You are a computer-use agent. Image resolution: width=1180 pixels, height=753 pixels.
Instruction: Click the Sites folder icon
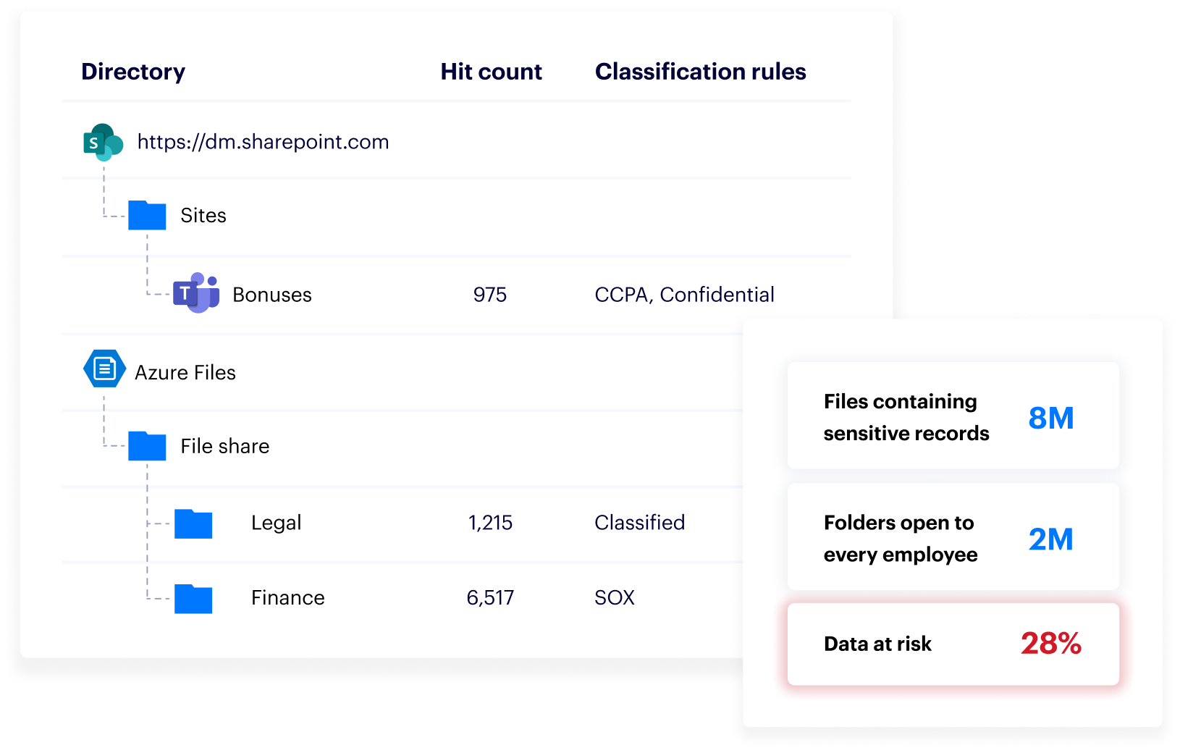coord(147,216)
